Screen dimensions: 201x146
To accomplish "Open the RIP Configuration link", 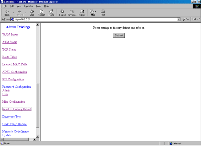I will 13,79.
